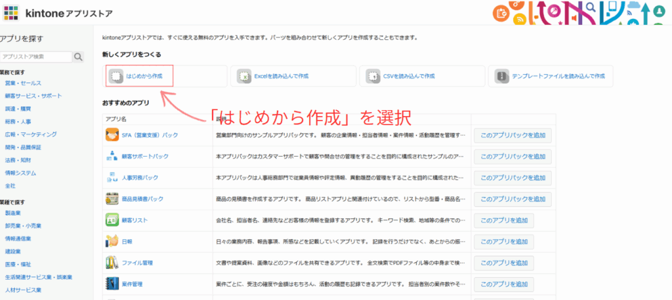Image resolution: width=672 pixels, height=300 pixels.
Task: Add the 人事労務パック app pack
Action: coord(513,178)
